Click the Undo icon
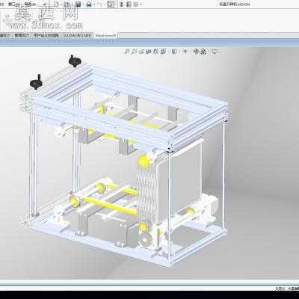The image size is (299, 299). (x=99, y=4)
